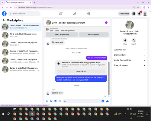151x121 pixels.
Task: Expand Media, files and links section
Action: click(x=130, y=60)
